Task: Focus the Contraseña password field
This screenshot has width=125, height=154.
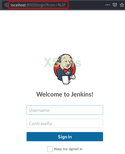Action: point(65,123)
